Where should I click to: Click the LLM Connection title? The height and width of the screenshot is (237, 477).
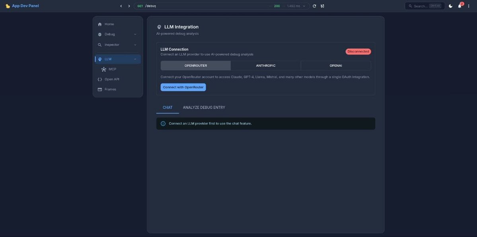point(174,49)
